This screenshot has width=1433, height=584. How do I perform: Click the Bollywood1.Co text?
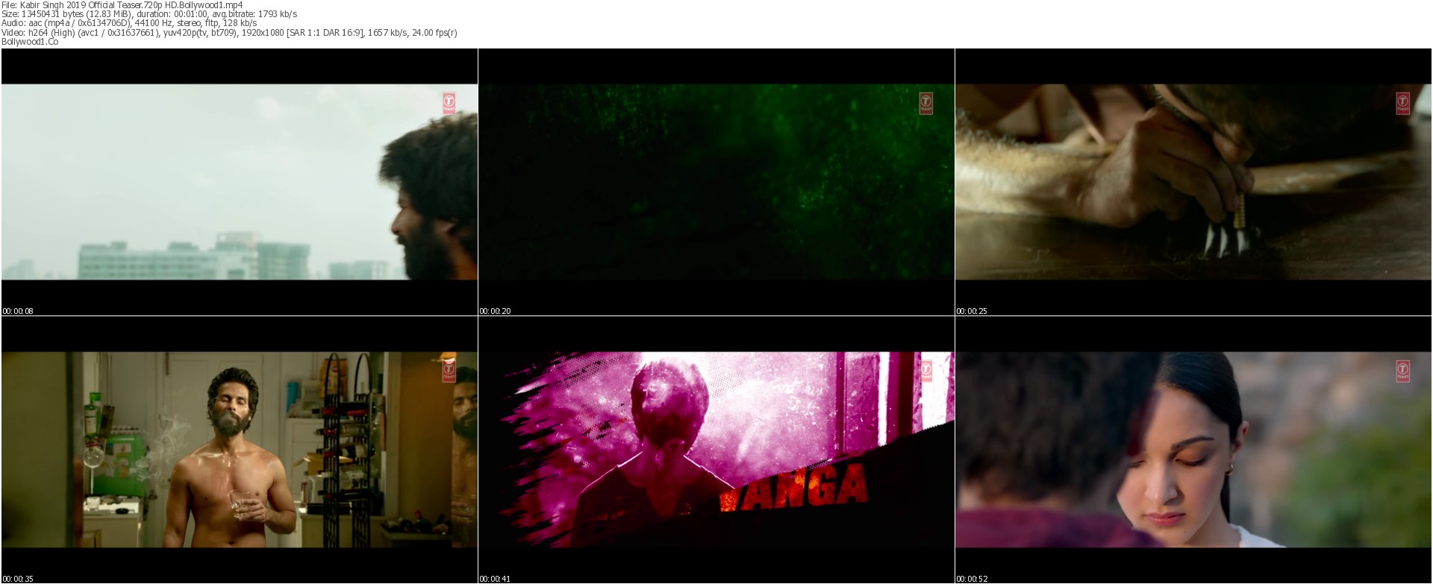coord(30,42)
